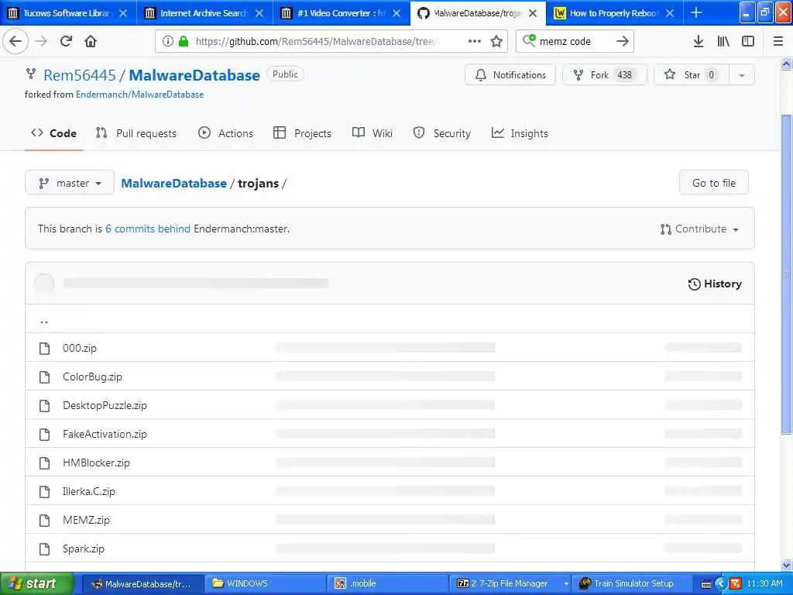View commit History

[x=715, y=284]
